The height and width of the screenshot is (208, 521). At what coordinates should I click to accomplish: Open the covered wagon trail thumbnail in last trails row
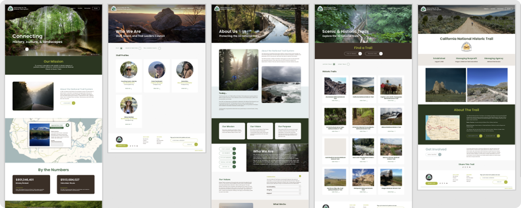(x=391, y=178)
